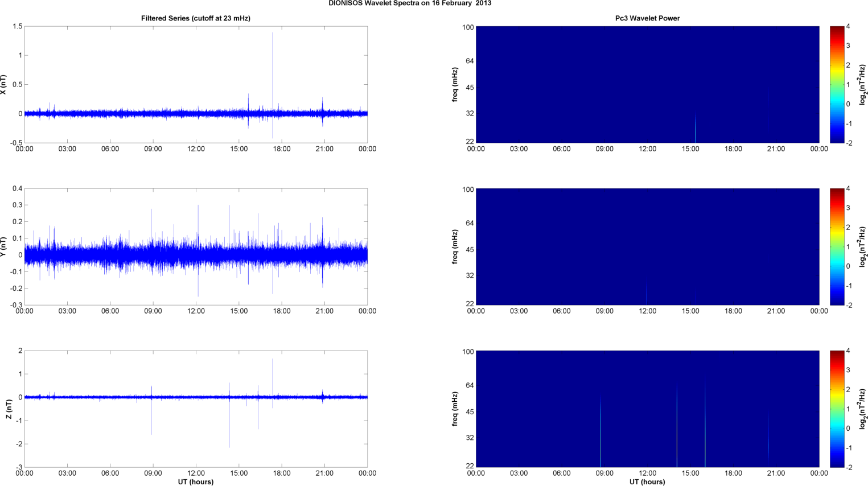Click the colorbar beside the top X spectrogram

tap(837, 85)
